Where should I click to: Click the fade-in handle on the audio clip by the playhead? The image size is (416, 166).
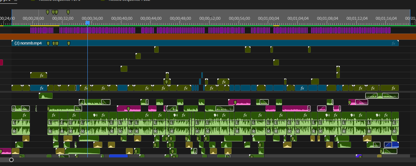[82, 102]
